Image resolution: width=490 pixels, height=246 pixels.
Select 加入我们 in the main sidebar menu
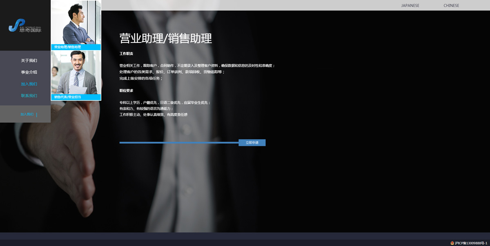coord(29,84)
